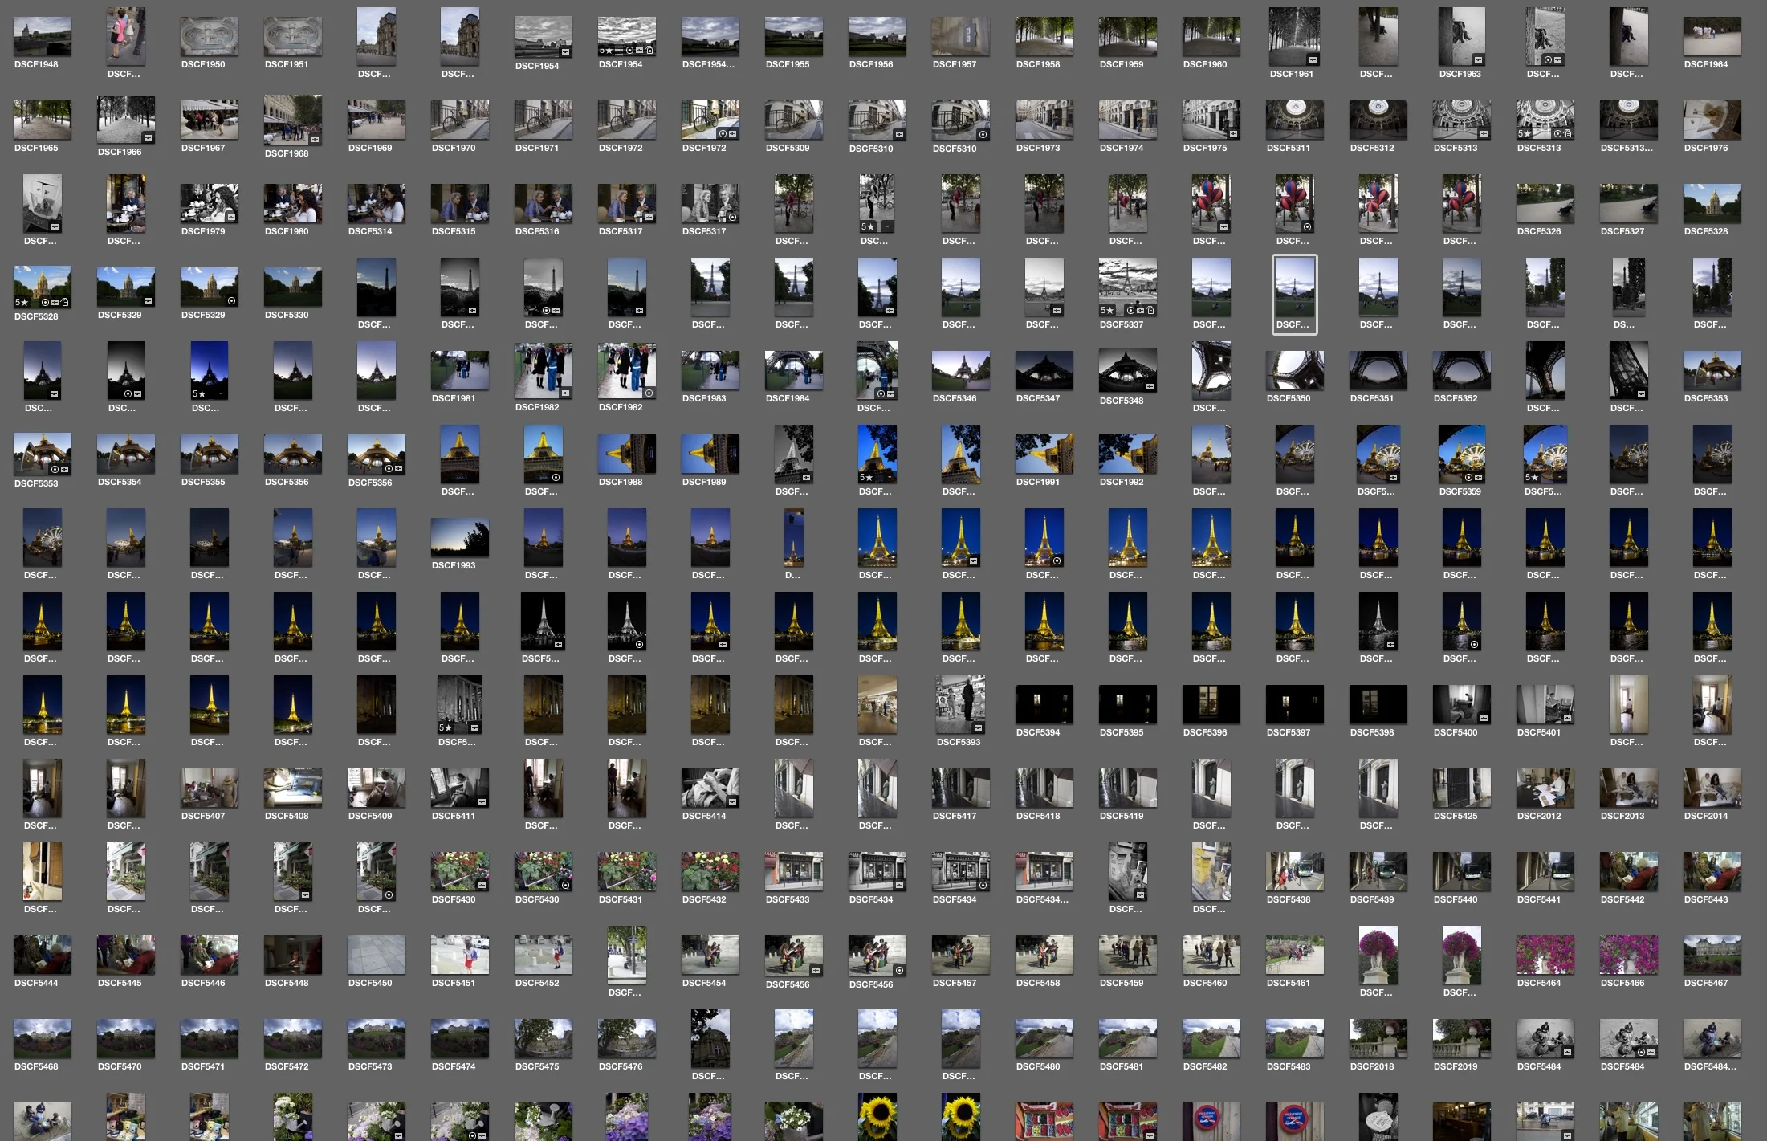
Task: Select the DSCF1993 dusk sky thumbnail
Action: click(459, 538)
